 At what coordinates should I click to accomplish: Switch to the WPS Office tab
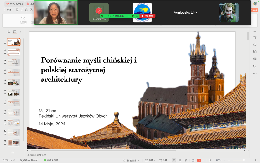(15, 4)
